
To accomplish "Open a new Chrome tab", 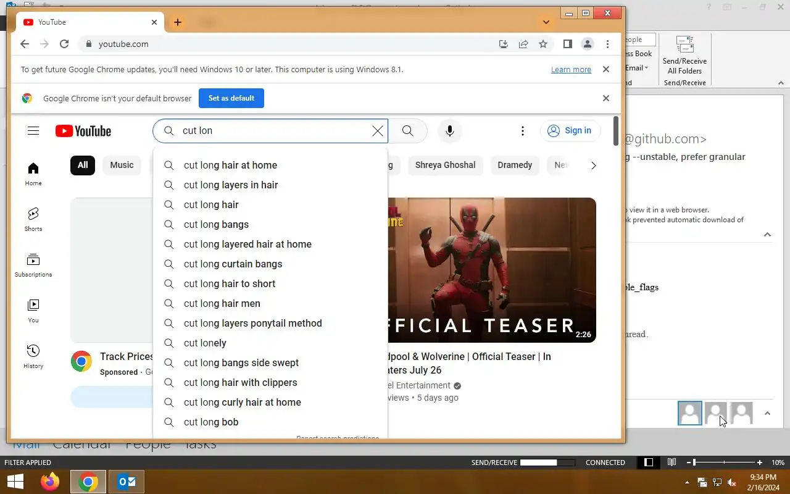I will [x=178, y=22].
